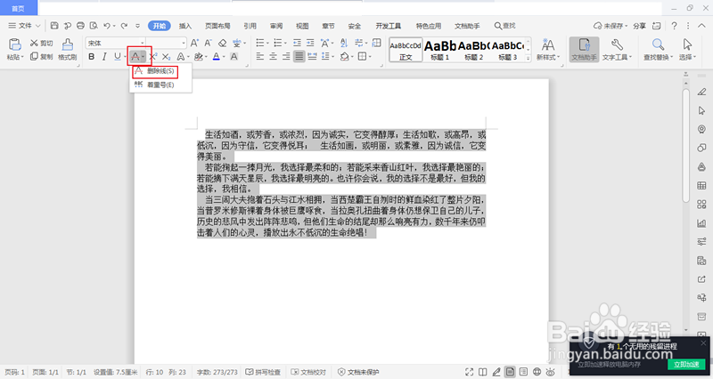Toggle italic formatting
This screenshot has height=379, width=713.
(x=104, y=57)
